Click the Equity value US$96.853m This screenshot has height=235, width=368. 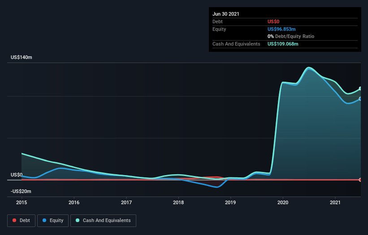(x=281, y=29)
